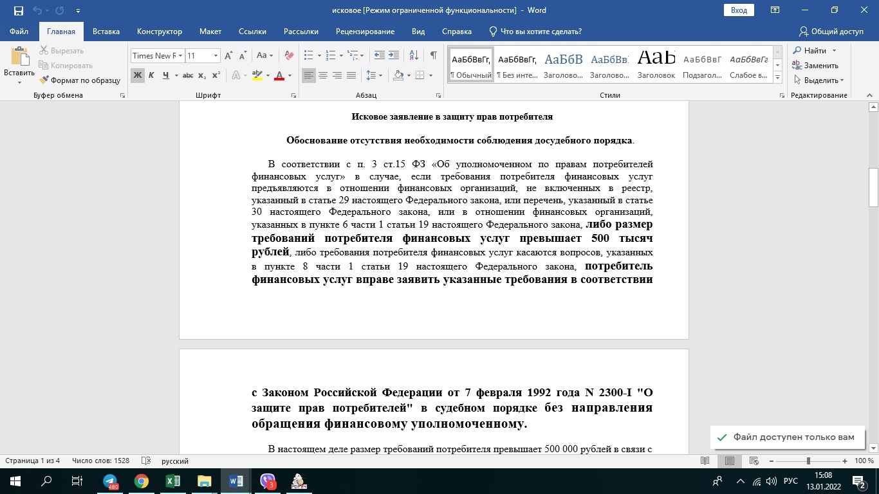Toggle paragraph marks display (¶)

coord(434,56)
